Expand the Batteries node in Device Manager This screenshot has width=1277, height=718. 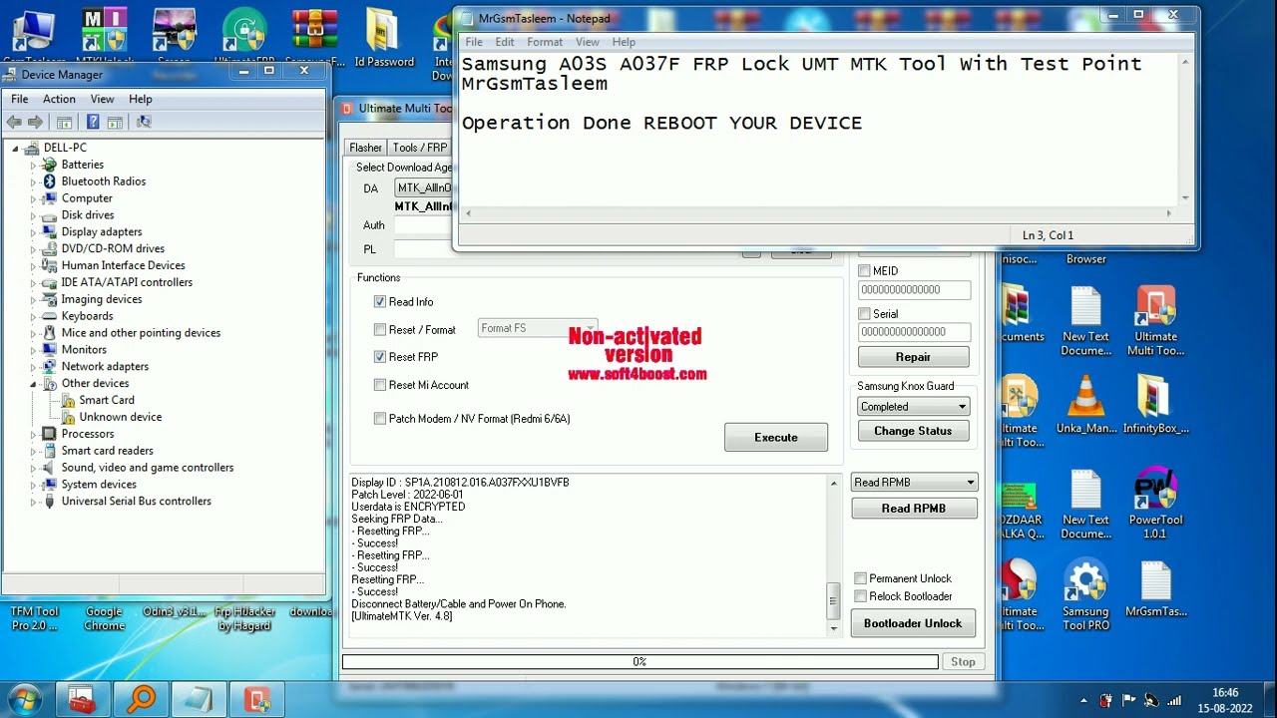(33, 165)
